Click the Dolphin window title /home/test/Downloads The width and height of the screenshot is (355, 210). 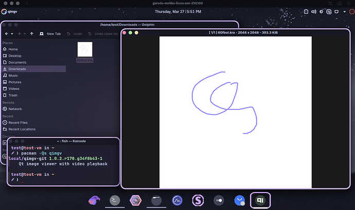click(127, 25)
